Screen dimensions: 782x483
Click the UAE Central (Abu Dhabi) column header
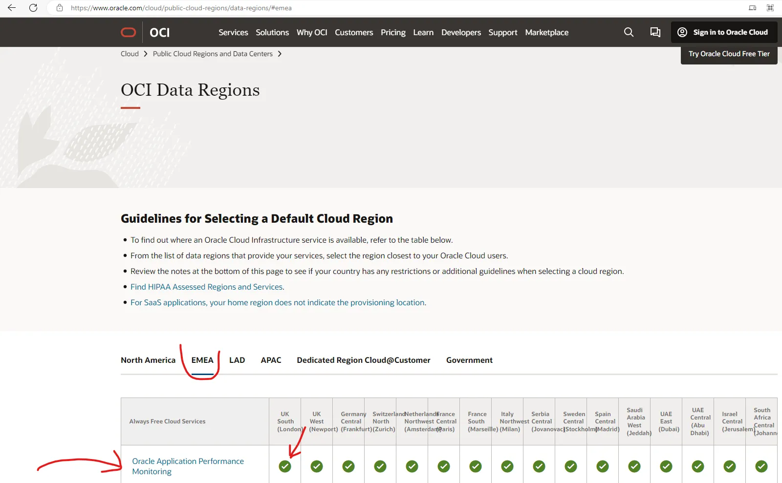[698, 421]
